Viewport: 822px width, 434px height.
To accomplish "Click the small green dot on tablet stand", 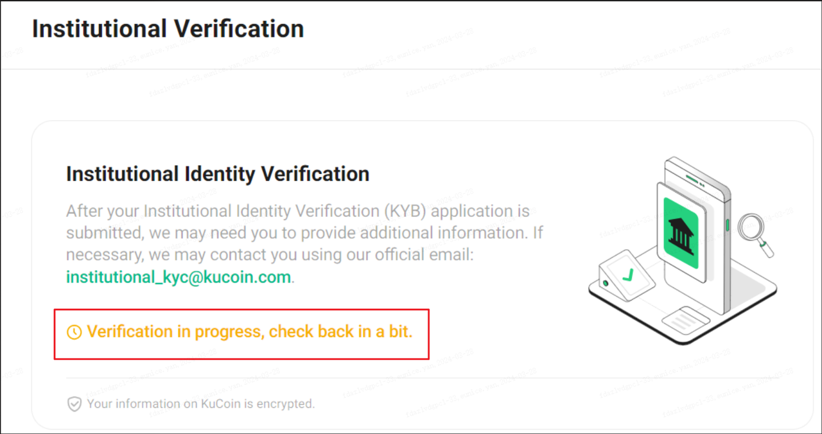I will 605,283.
